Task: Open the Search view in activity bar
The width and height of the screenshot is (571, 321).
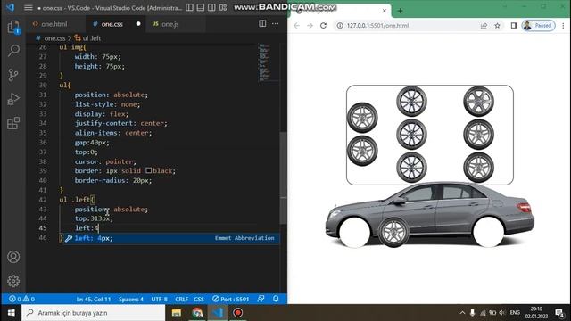Action: click(x=13, y=51)
